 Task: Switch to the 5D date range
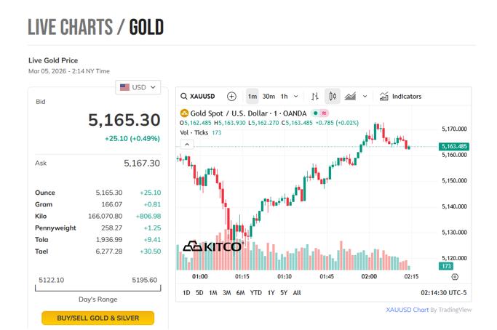(x=199, y=293)
